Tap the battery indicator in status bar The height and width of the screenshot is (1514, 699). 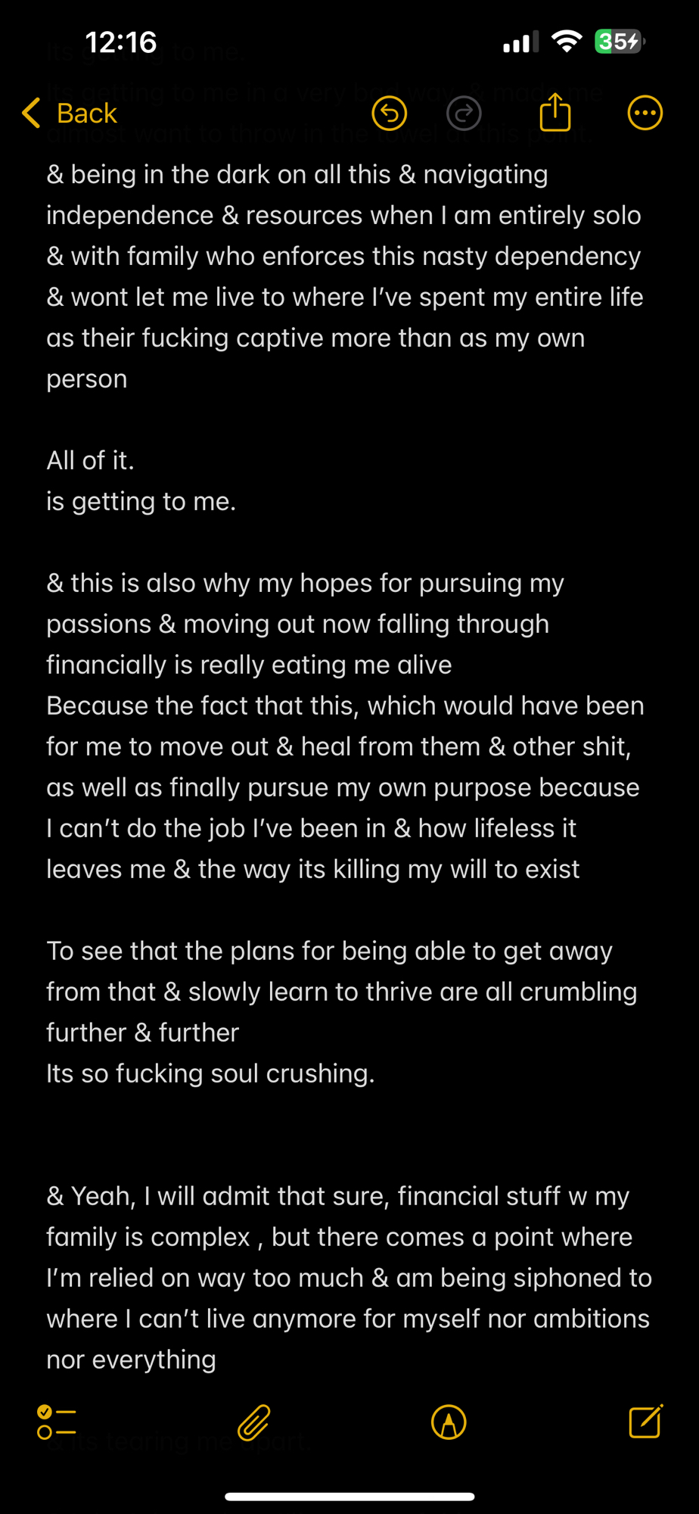point(619,41)
